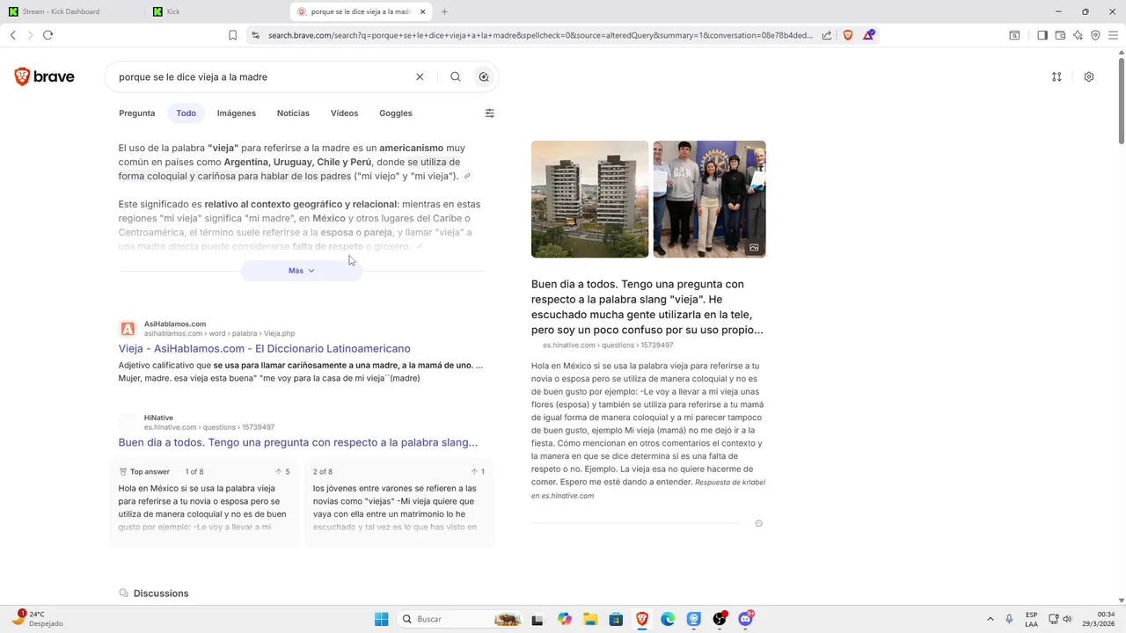Open the Vídeos tab

coord(344,113)
